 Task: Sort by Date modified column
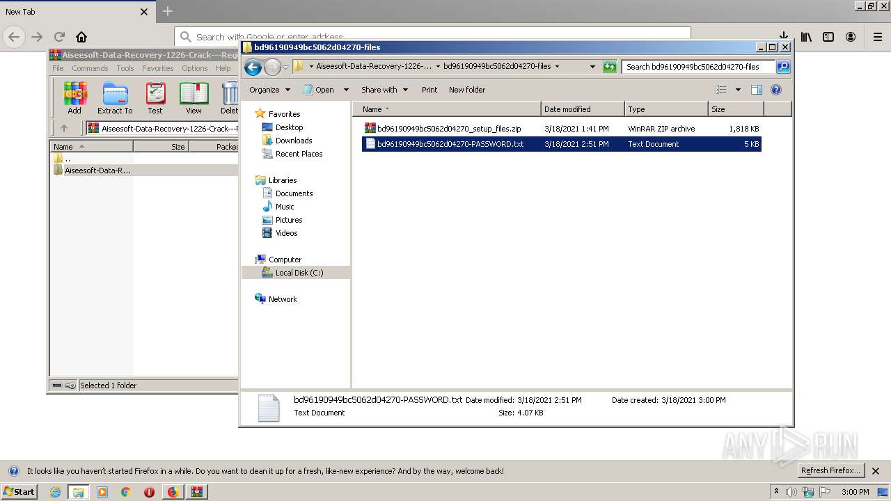tap(583, 109)
